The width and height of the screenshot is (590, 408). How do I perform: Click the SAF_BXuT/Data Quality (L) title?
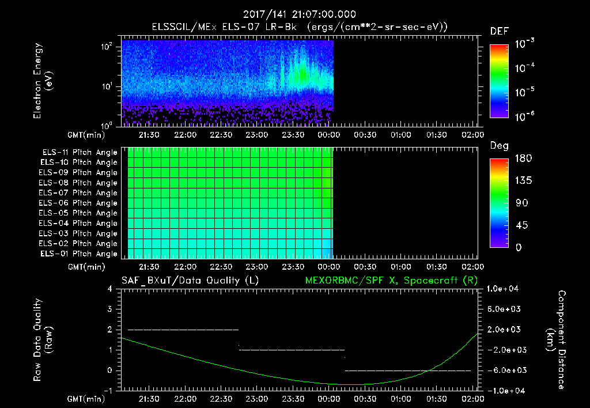click(190, 281)
